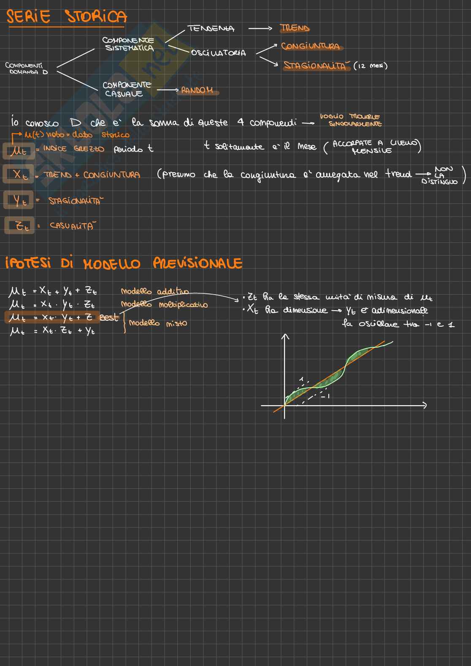Select the highlighted "best" model equation
The image size is (471, 666).
[x=53, y=317]
